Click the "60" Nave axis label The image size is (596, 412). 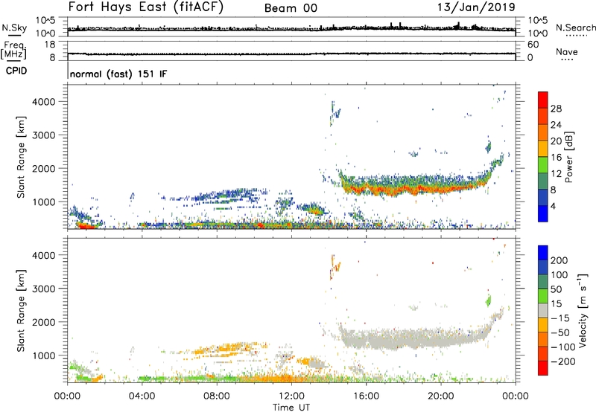coord(533,45)
